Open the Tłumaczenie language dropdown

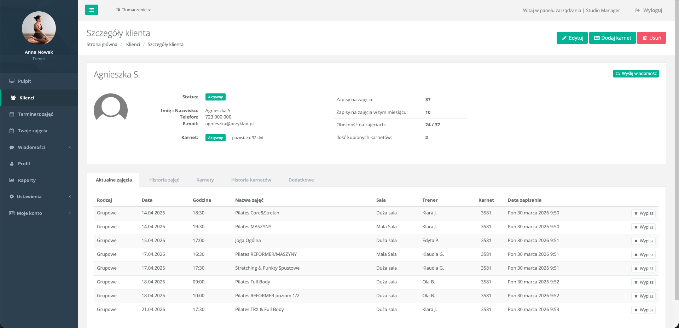(x=133, y=10)
